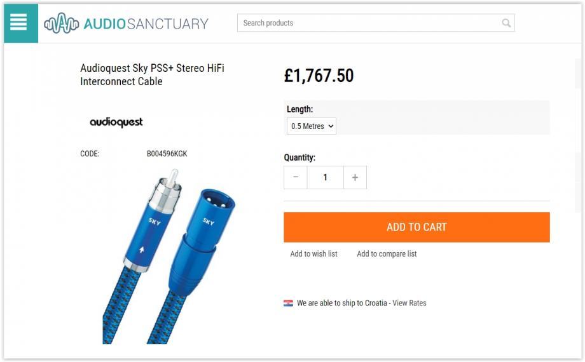This screenshot has height=362, width=585.
Task: Click the audioquest brand logo
Action: tap(116, 122)
